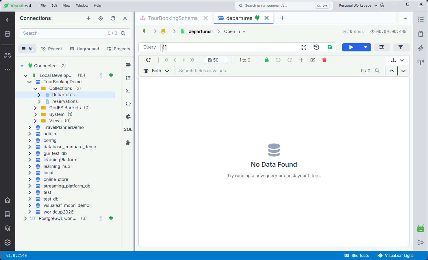Screen dimensions: 428x260
Task: Open the Both search scope dropdown
Action: (156, 71)
